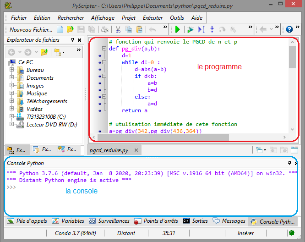Expand the Documents folder tree node
Viewport: 305px width, 242px height.
pos(12,78)
